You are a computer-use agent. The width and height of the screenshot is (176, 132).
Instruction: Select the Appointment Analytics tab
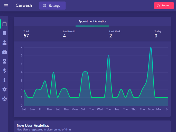[x=92, y=22]
